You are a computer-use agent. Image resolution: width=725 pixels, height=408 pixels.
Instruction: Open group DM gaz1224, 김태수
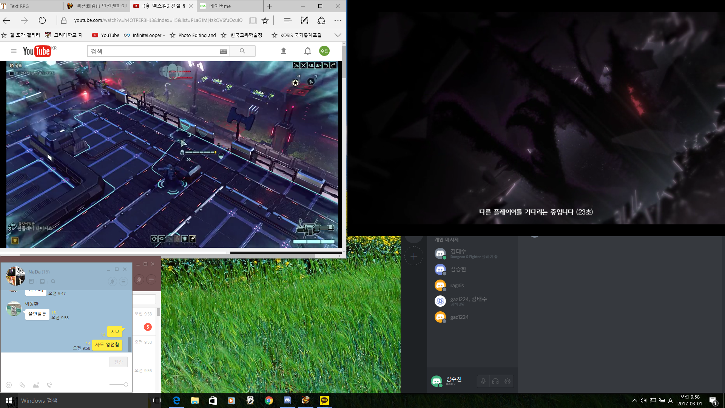click(x=472, y=301)
